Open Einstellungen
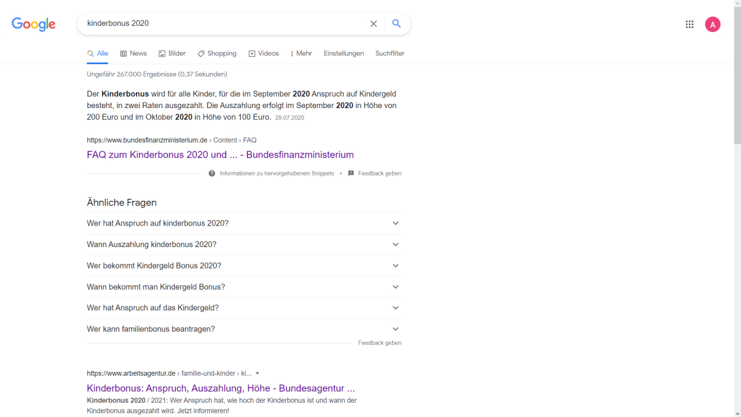Screen dimensions: 741x417 click(x=344, y=53)
